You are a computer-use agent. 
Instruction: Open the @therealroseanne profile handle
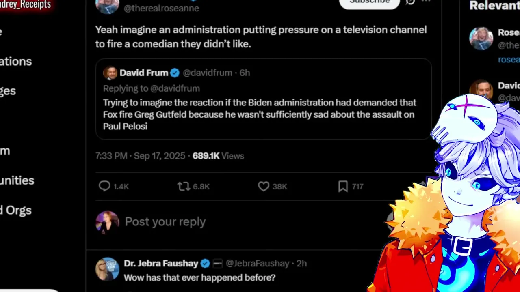coord(161,8)
